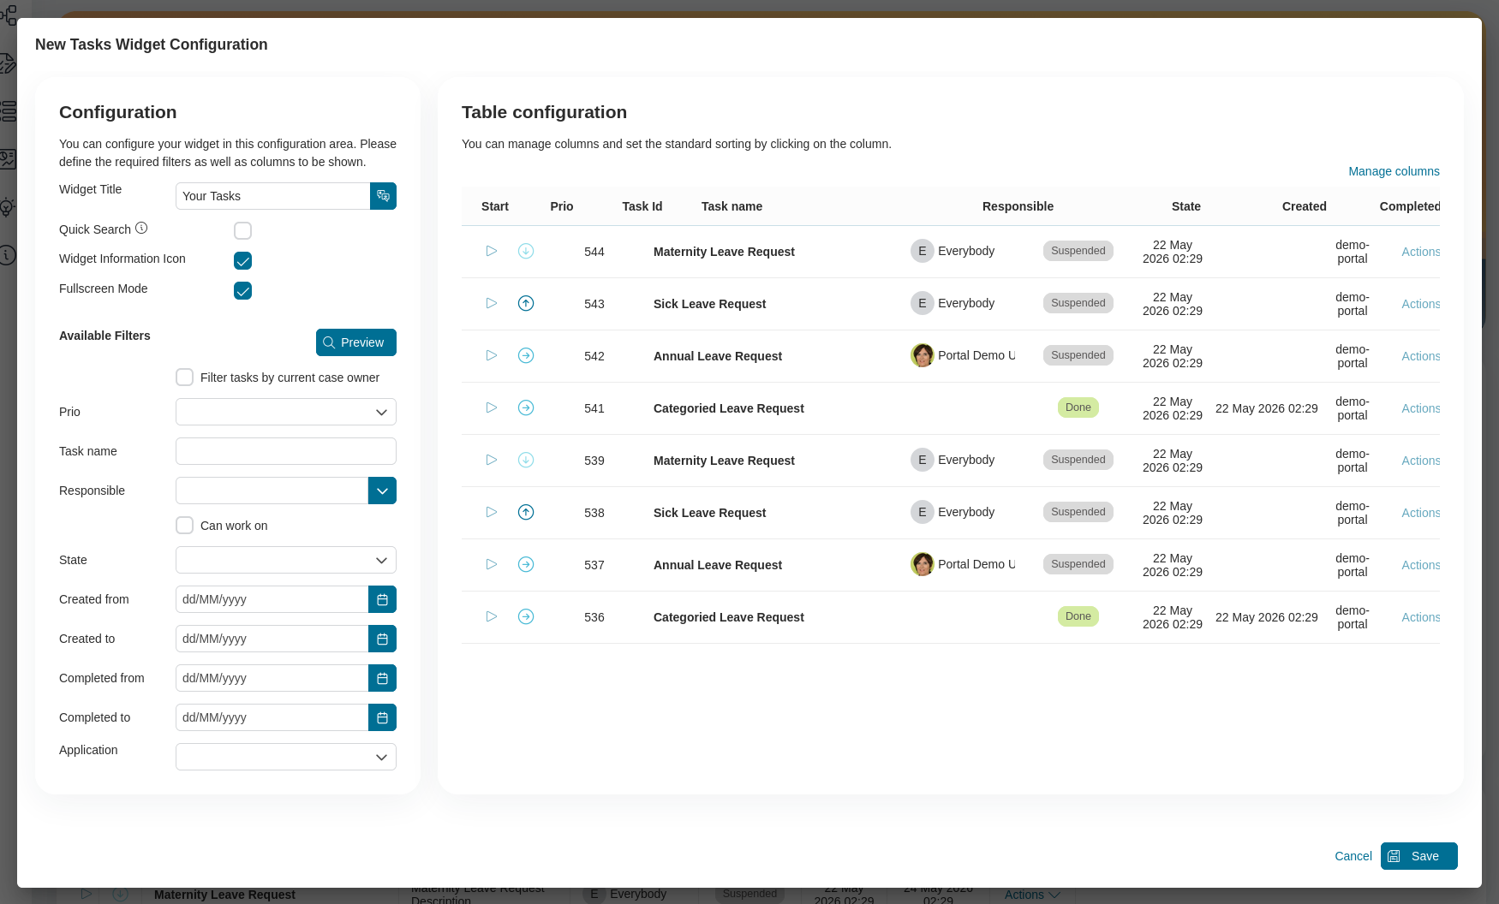Click priority icon of task 543
This screenshot has width=1499, height=904.
pos(526,303)
